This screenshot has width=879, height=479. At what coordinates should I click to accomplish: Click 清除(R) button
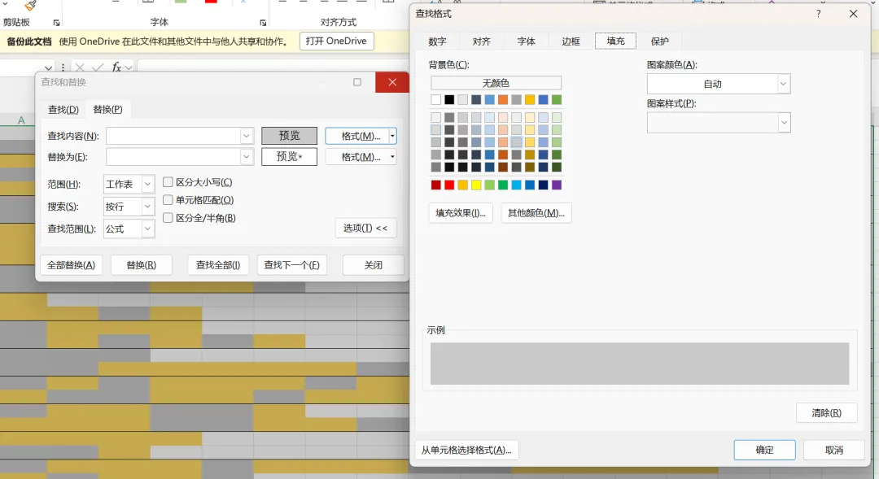[x=826, y=413]
